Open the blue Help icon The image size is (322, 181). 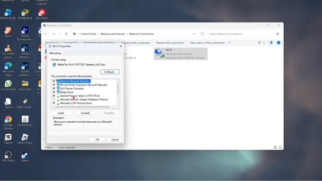click(x=278, y=43)
